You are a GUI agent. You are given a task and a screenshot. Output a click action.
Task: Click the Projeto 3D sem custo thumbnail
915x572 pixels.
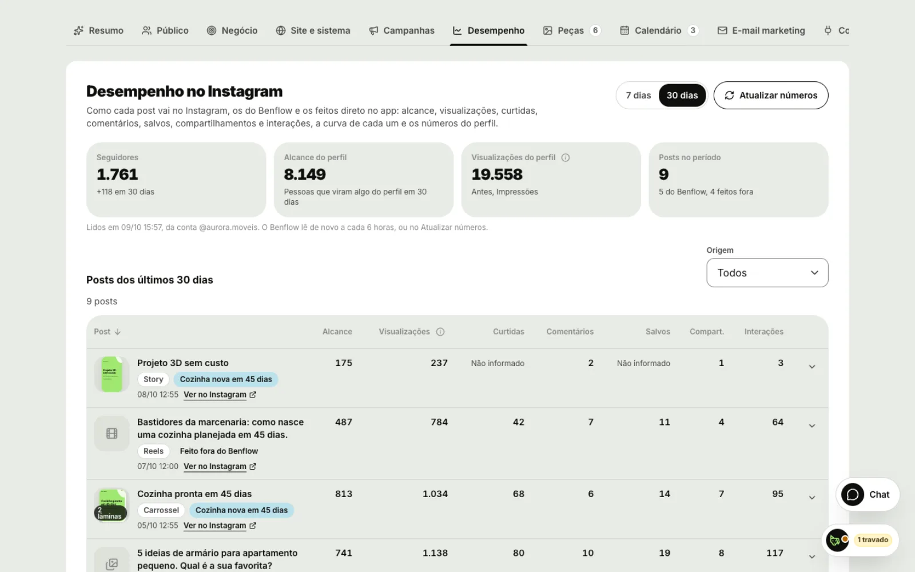click(x=112, y=375)
